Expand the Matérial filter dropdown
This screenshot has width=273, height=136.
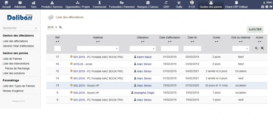click(98, 48)
